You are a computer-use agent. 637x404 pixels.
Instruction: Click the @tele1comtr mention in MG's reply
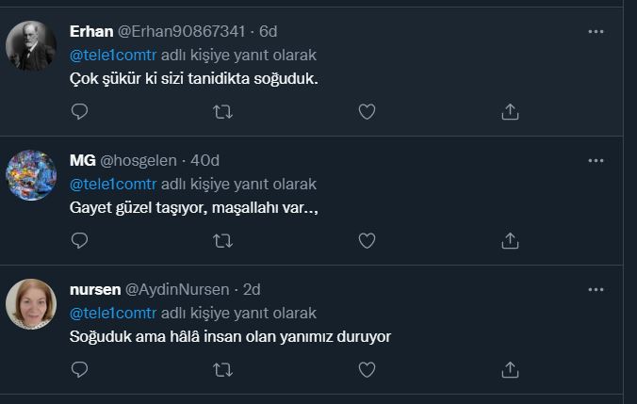(x=113, y=184)
